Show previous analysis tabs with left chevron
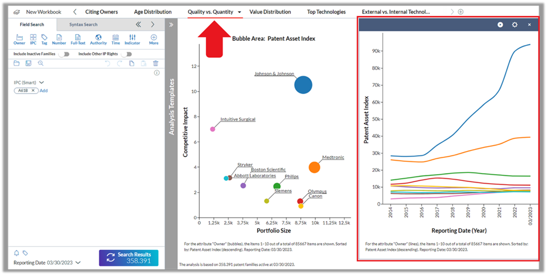The image size is (547, 275). point(75,12)
